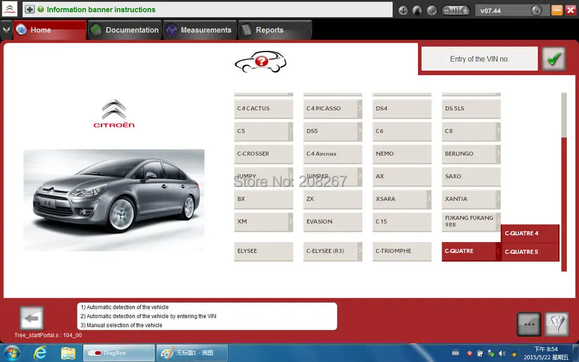The height and width of the screenshot is (362, 579).
Task: Expand the C-ELYSEE (R3) model options
Action: [x=360, y=251]
